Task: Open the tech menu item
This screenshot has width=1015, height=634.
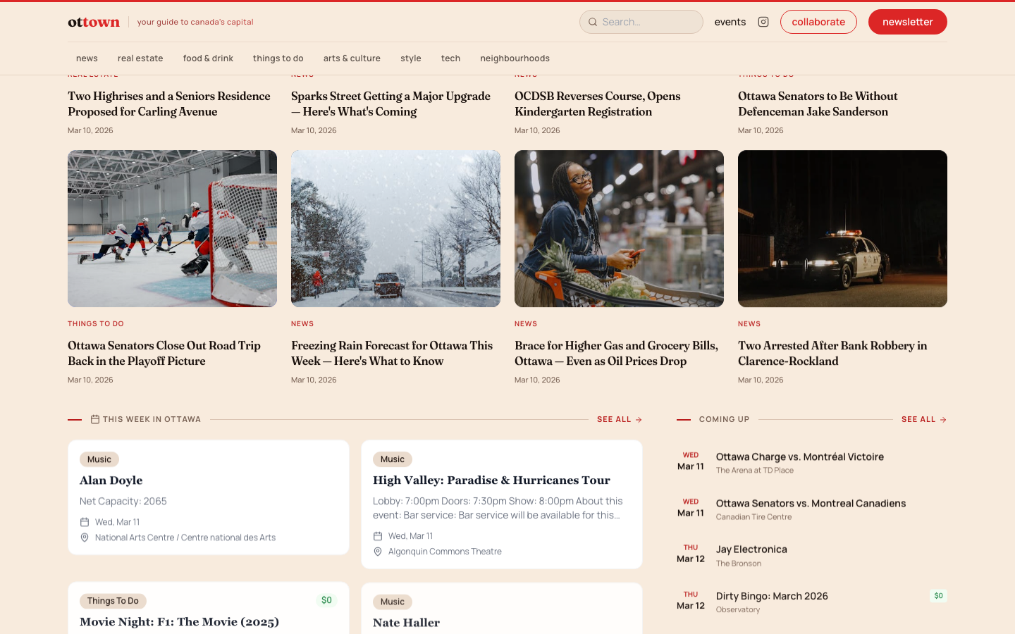Action: pos(450,58)
